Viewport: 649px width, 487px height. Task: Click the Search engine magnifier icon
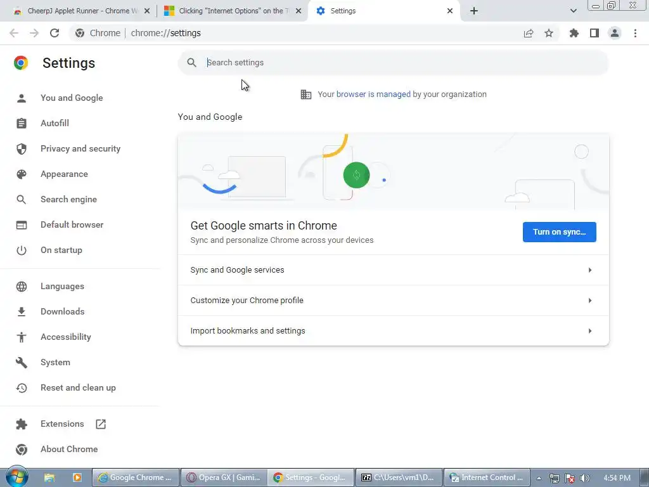coord(22,200)
